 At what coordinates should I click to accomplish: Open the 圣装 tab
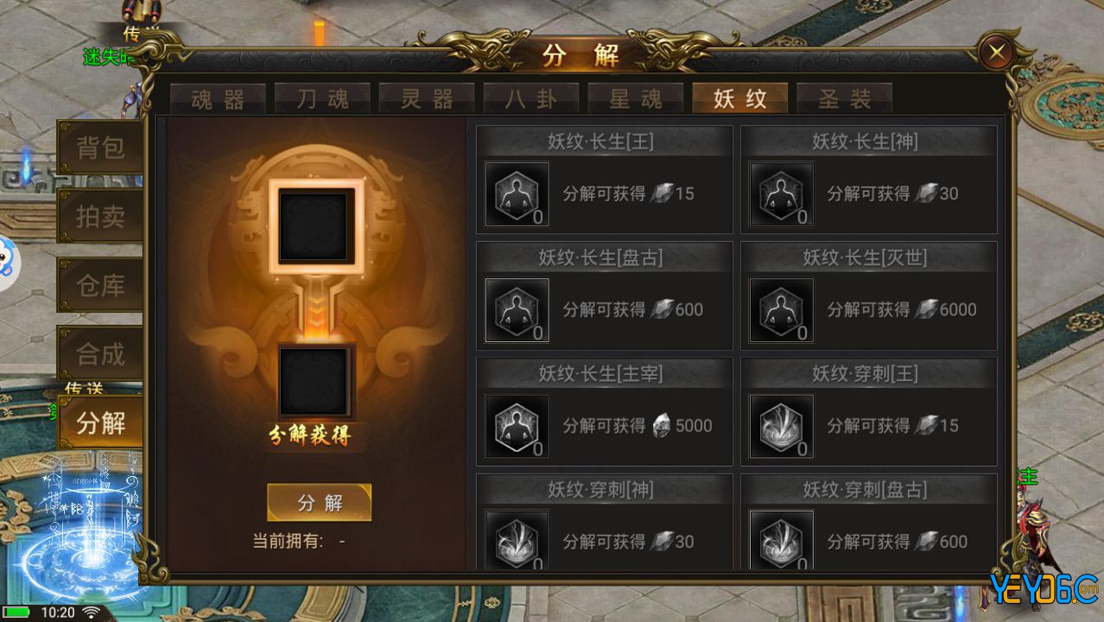844,98
